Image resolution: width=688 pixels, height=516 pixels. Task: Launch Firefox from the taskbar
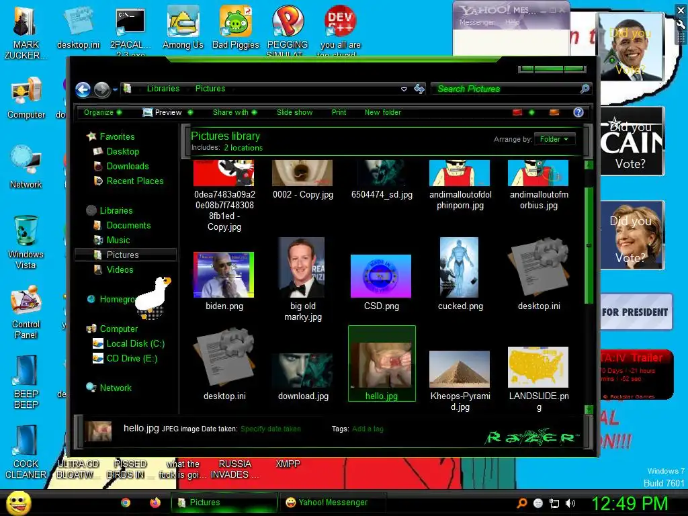[x=155, y=503]
